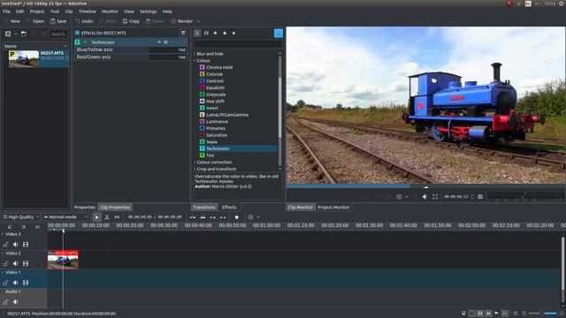Select the Transitions tab
The width and height of the screenshot is (566, 318).
(x=204, y=208)
